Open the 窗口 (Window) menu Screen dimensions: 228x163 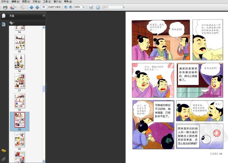pyautogui.click(x=57, y=2)
